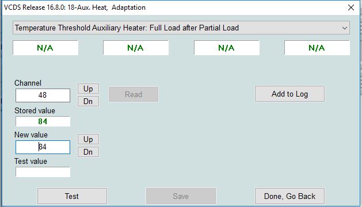Viewport: 362px width, 207px height.
Task: Click the Stored value field showing 84
Action: (x=43, y=121)
